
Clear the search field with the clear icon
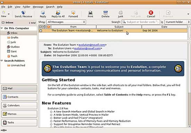point(158,22)
